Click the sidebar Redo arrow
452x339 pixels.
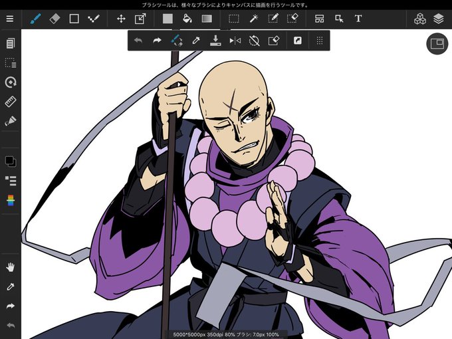click(11, 306)
